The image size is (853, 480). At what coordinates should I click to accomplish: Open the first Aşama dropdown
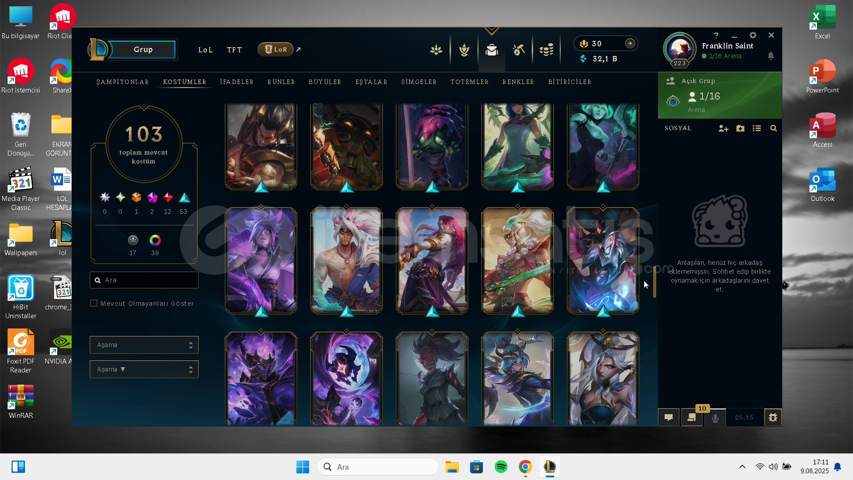tap(144, 345)
